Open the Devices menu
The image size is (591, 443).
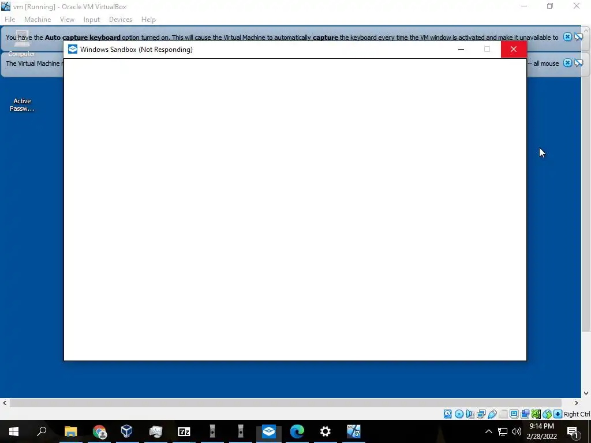[120, 20]
